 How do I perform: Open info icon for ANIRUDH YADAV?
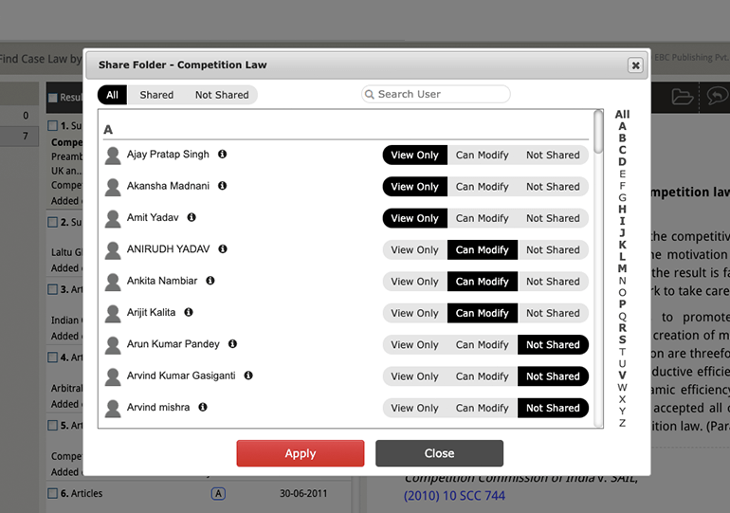pyautogui.click(x=223, y=248)
